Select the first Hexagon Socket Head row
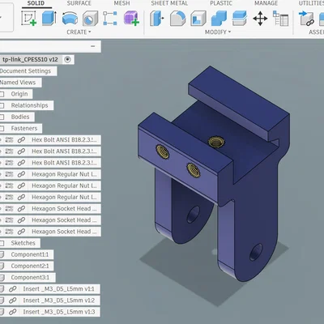This screenshot has height=324, width=324. click(x=50, y=209)
